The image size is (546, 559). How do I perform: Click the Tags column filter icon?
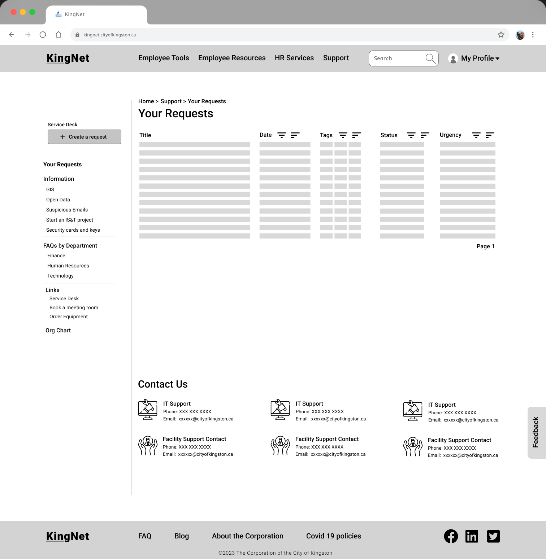[x=343, y=135]
